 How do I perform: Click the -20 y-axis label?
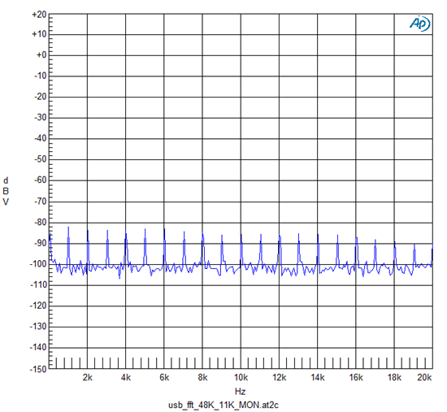coord(41,97)
